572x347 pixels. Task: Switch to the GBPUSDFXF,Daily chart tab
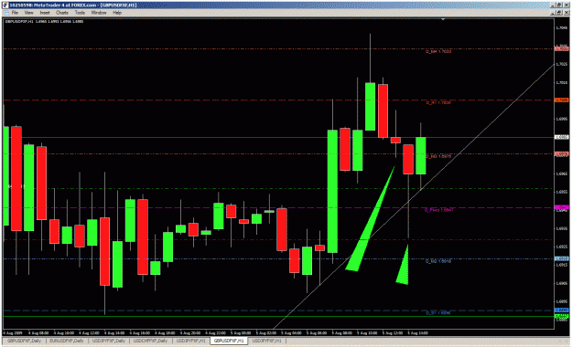(25, 341)
